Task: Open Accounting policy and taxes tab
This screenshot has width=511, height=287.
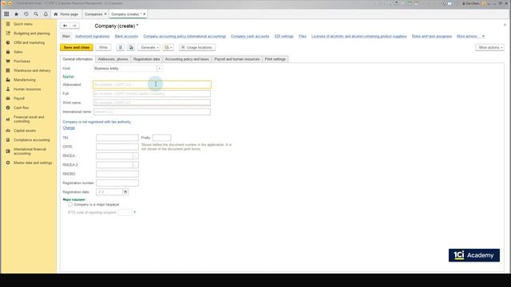Action: (187, 59)
